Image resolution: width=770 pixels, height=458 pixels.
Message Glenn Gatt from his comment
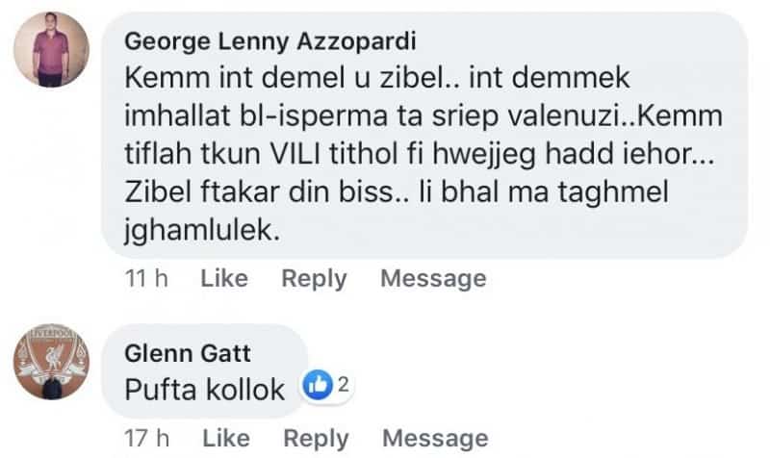pyautogui.click(x=434, y=439)
